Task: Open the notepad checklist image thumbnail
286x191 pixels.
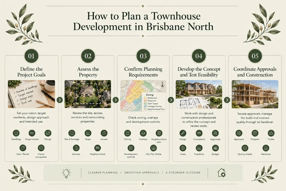Action: click(31, 94)
